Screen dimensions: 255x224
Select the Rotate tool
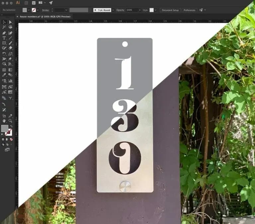(4, 54)
